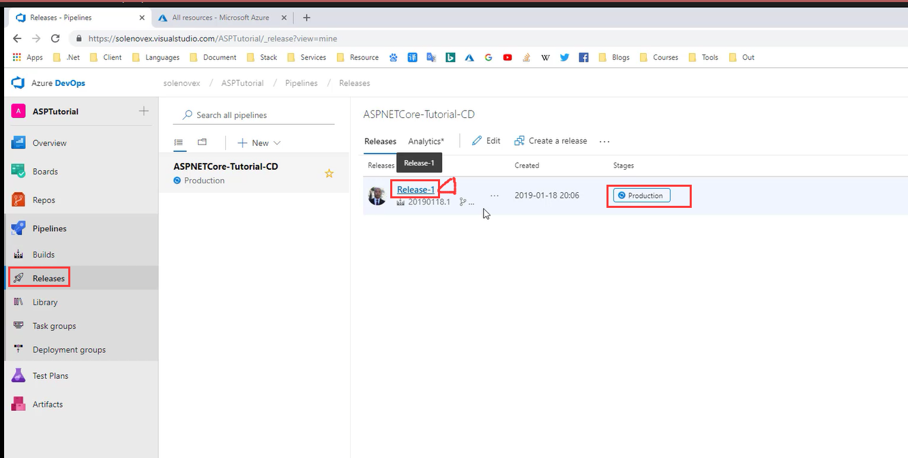Open the YouTube bookmark icon
Image resolution: width=908 pixels, height=458 pixels.
pos(508,57)
